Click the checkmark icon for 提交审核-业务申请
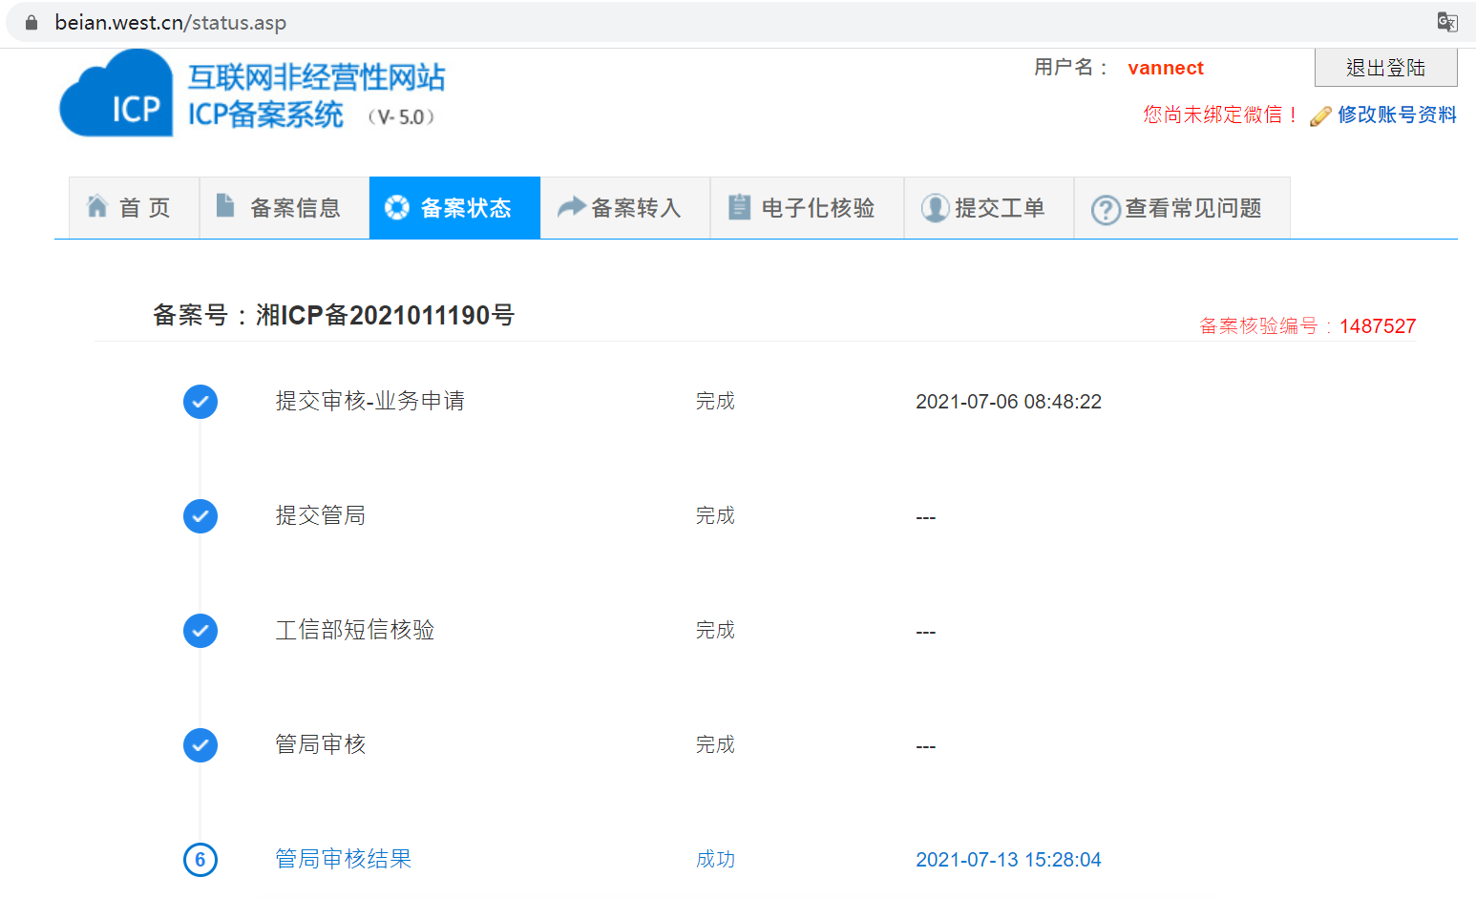 tap(200, 402)
